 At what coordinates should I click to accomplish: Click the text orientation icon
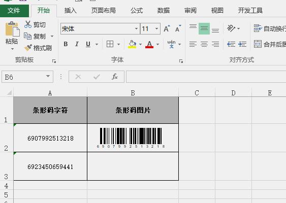[231, 28]
